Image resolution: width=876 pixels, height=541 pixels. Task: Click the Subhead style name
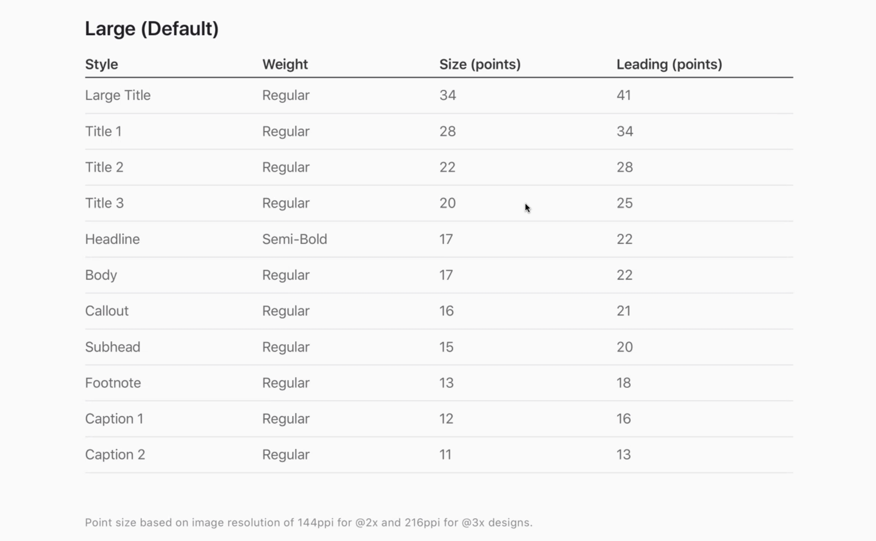coord(113,347)
